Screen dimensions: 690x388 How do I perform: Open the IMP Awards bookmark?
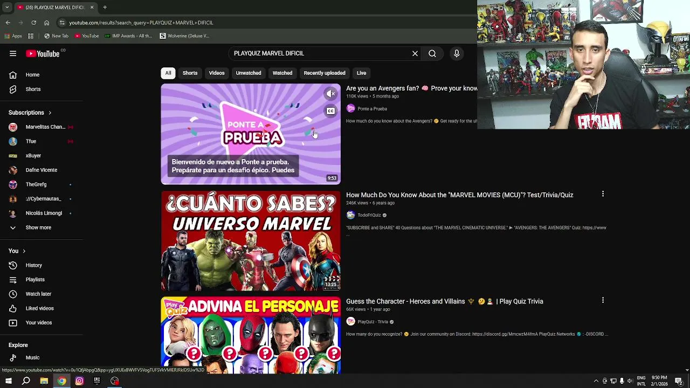coord(128,36)
